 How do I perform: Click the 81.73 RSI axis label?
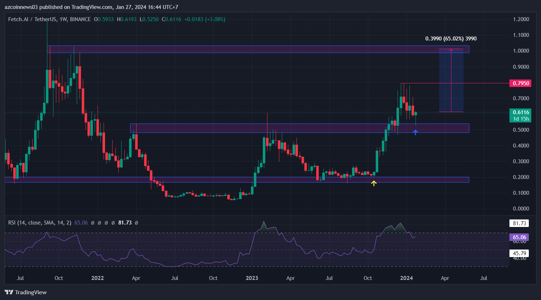pos(519,223)
